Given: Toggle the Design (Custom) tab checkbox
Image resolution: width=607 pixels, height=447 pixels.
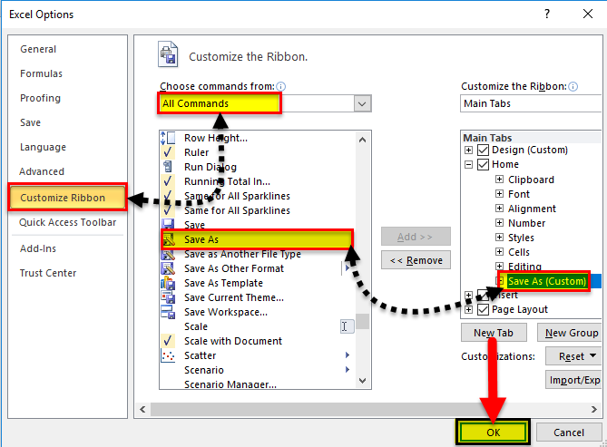Looking at the screenshot, I should (483, 150).
